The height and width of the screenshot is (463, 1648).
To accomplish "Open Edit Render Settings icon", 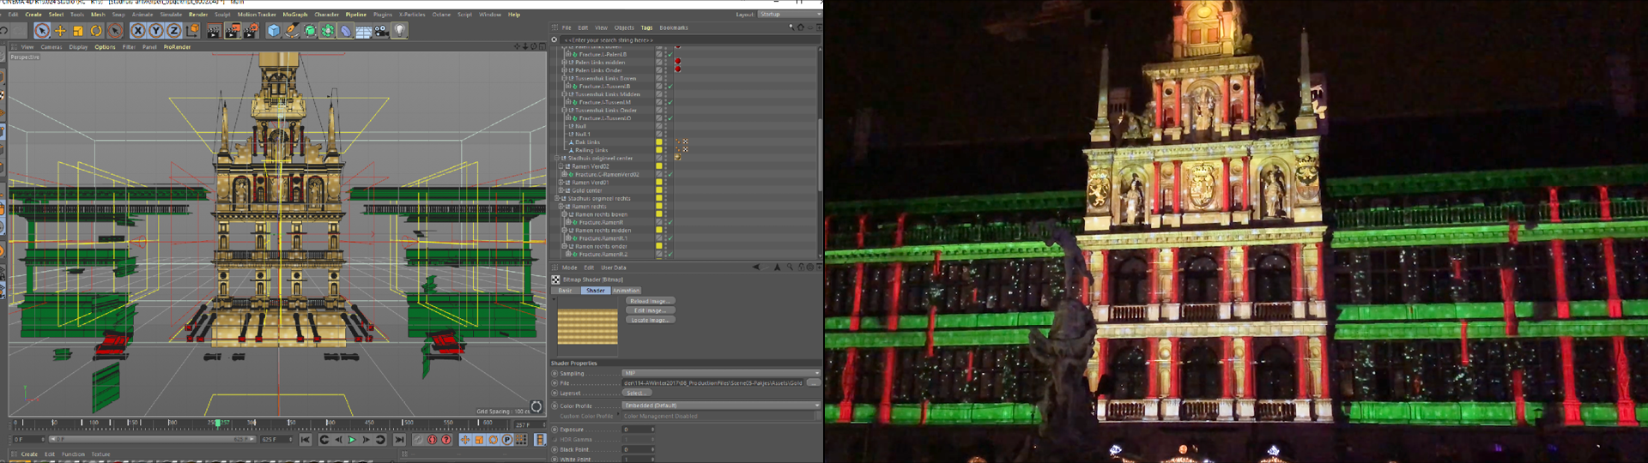I will (251, 30).
